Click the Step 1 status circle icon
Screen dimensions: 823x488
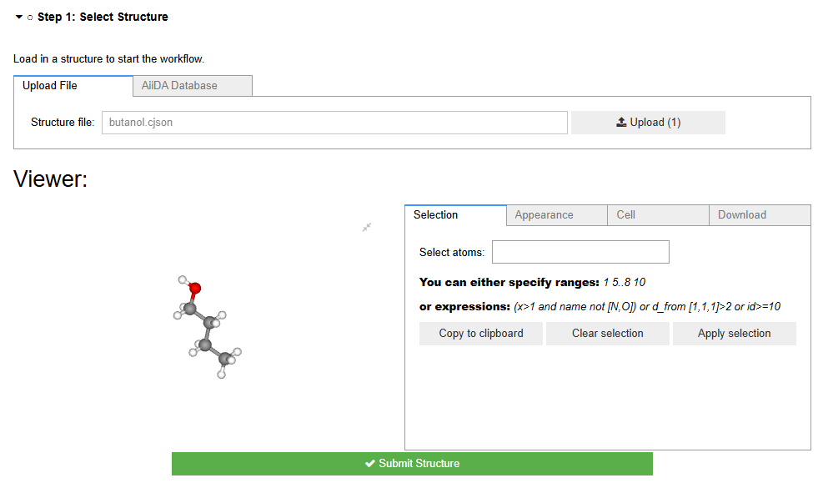(x=30, y=18)
